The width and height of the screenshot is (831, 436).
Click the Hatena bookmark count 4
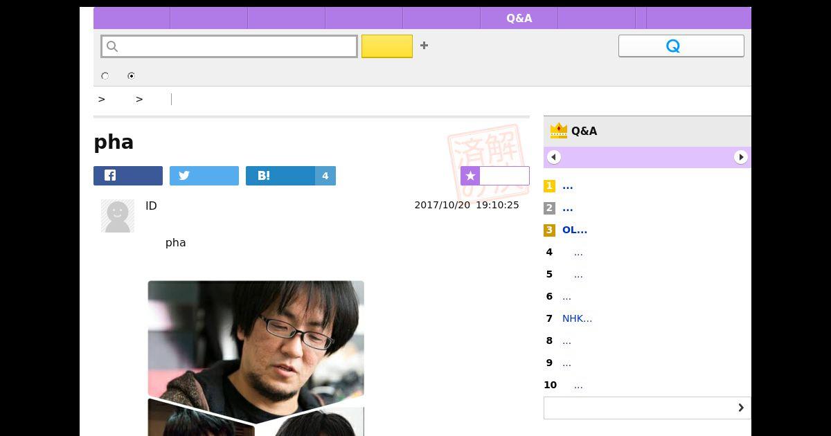tap(325, 176)
